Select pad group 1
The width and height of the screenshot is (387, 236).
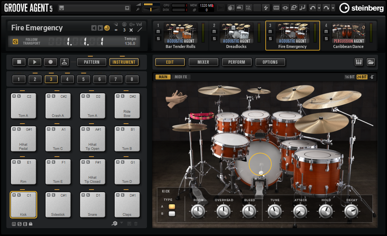coord(19,79)
